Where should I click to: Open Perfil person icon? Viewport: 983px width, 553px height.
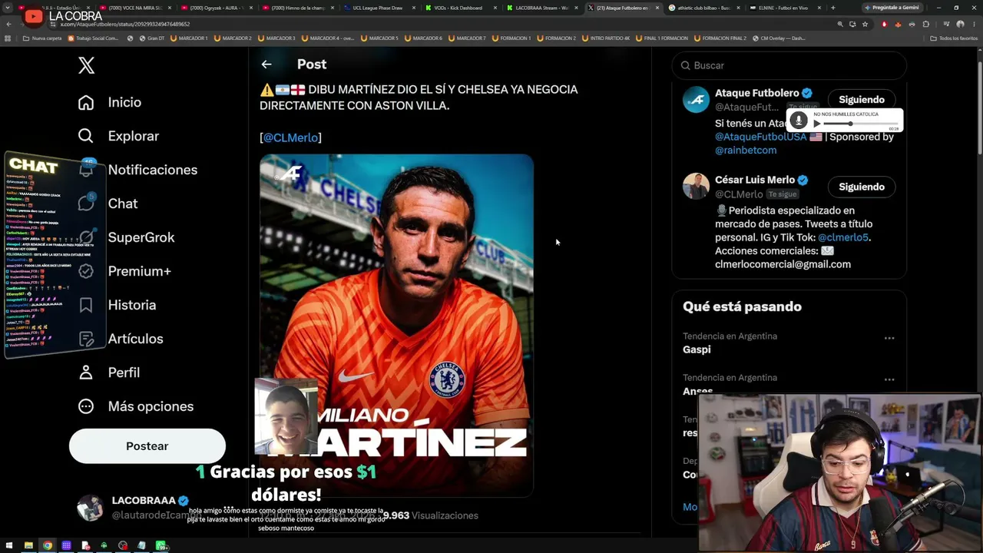pos(86,373)
